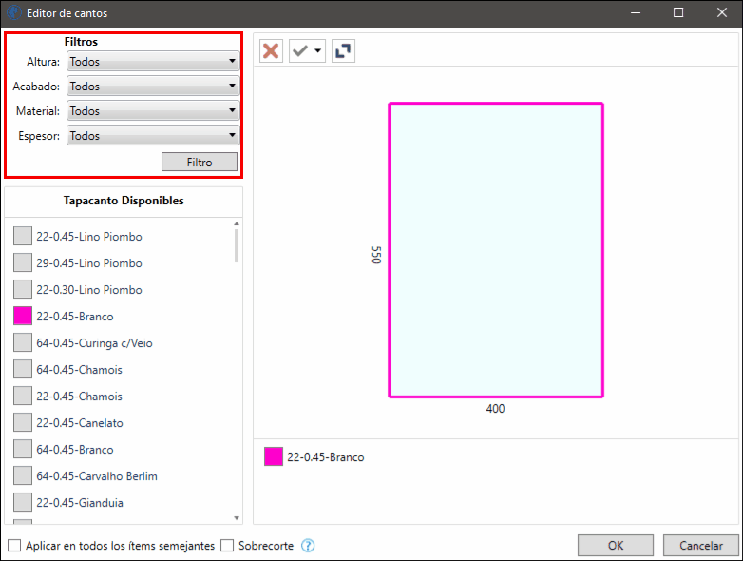Click the 400 width dimension label
The height and width of the screenshot is (561, 743).
coord(495,408)
